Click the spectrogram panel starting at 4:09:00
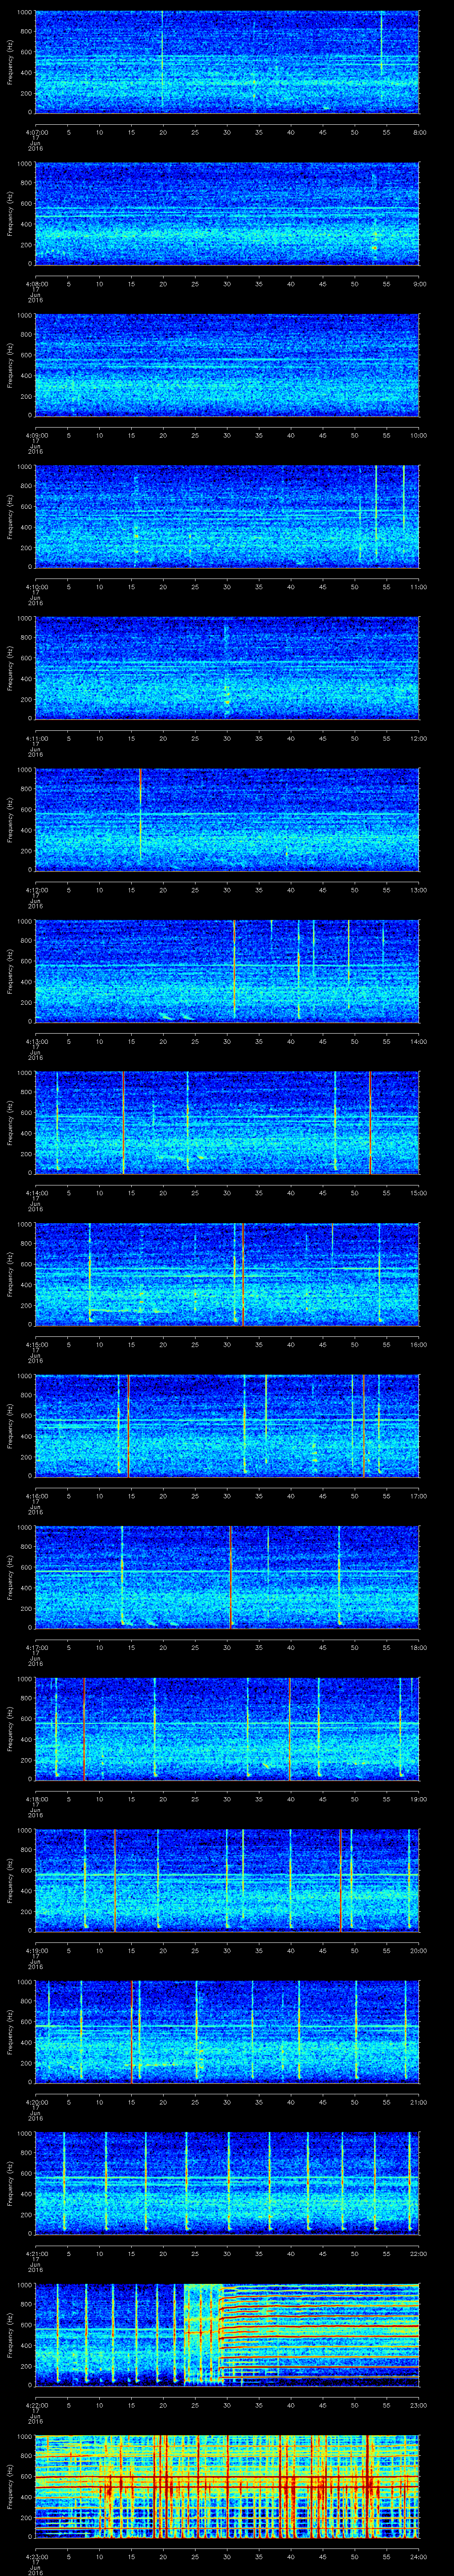Screen dimensions: 454x2576 [227, 364]
